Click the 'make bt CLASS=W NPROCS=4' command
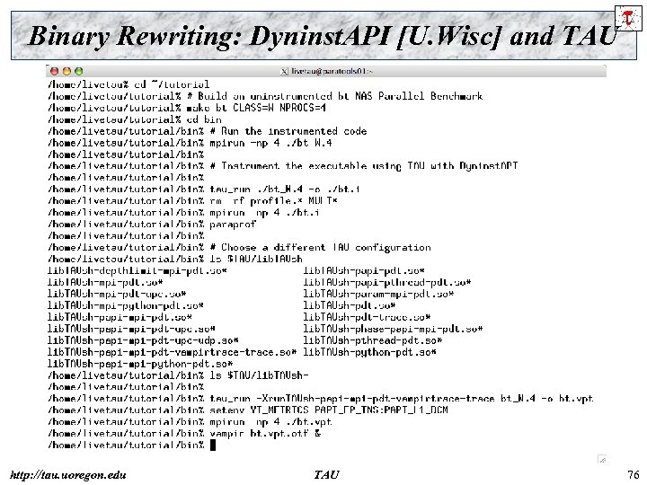The image size is (647, 485). [x=256, y=108]
